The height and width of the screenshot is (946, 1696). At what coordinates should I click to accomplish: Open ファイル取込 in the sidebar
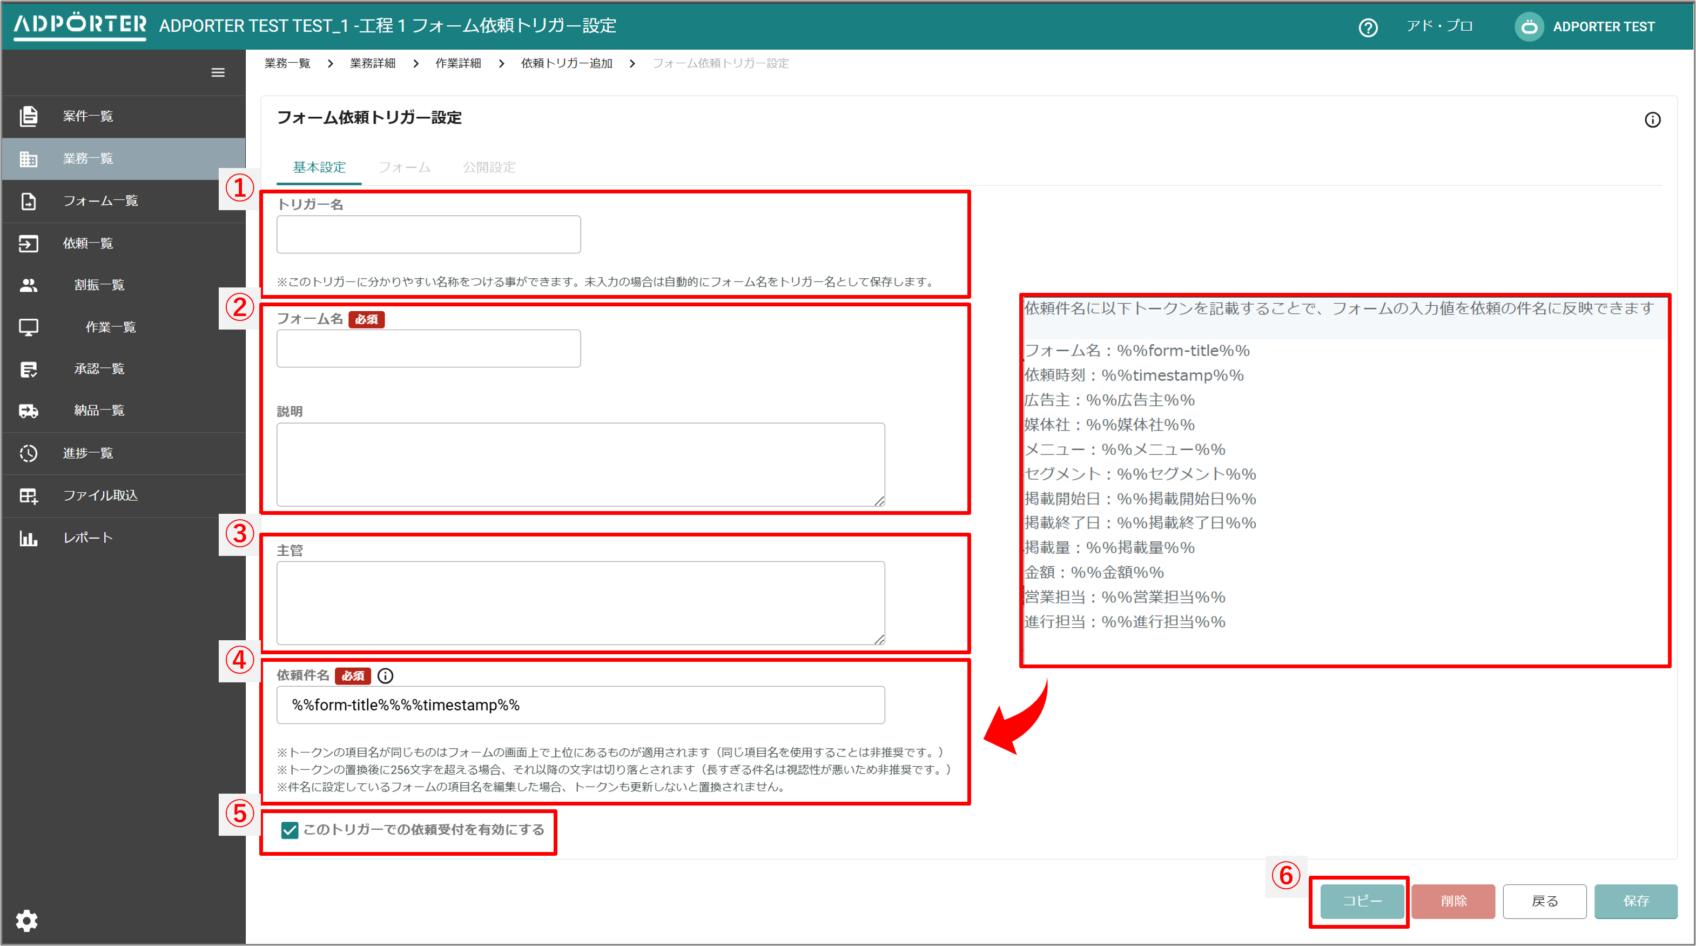124,495
